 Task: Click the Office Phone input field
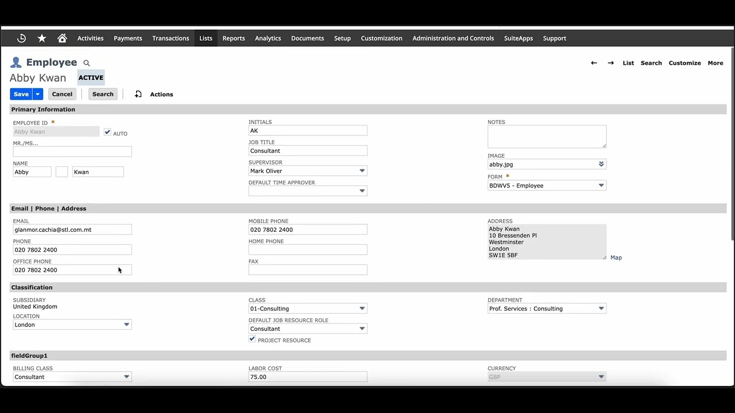pyautogui.click(x=72, y=270)
